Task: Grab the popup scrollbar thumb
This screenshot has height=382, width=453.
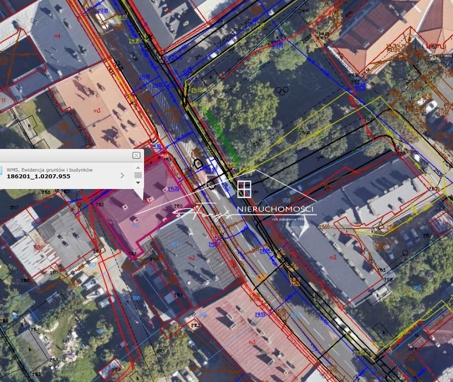Action: 138,175
